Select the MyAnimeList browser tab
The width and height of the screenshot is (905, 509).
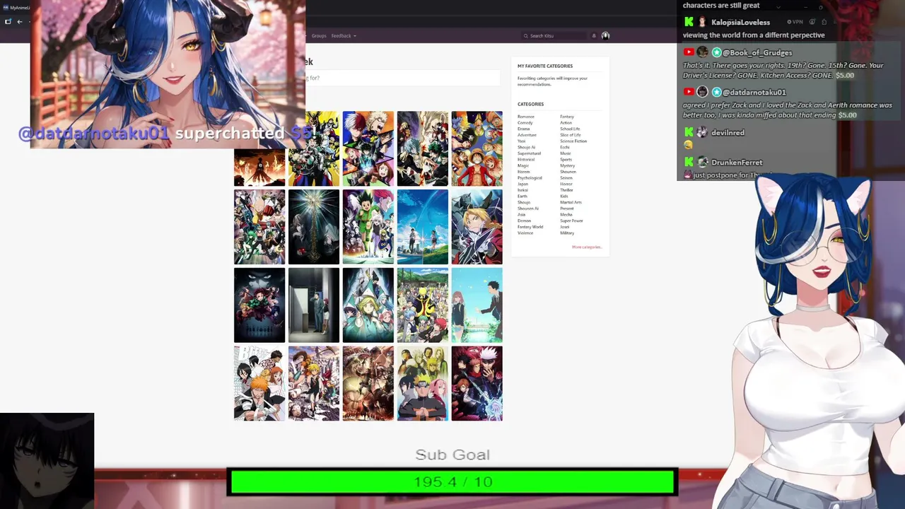[16, 7]
